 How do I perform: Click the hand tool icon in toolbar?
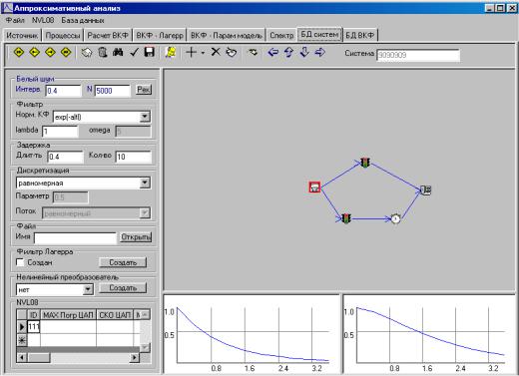pos(232,52)
